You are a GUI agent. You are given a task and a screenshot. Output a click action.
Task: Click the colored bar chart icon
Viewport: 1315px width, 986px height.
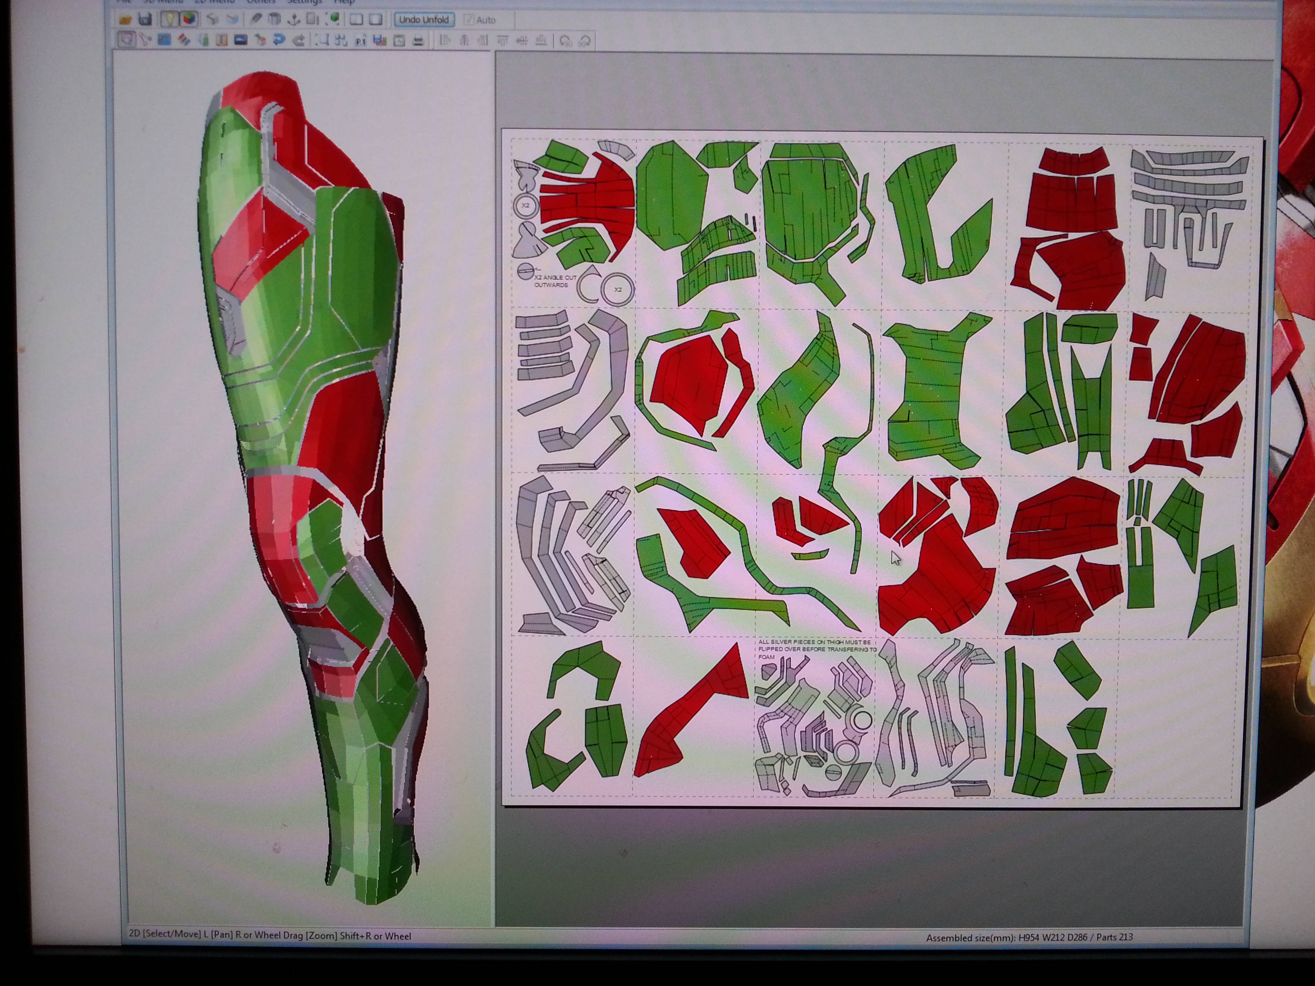point(380,40)
